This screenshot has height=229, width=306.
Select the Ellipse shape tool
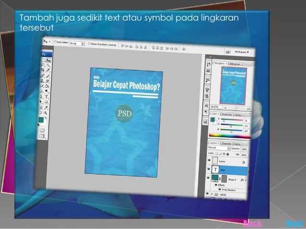click(46, 102)
